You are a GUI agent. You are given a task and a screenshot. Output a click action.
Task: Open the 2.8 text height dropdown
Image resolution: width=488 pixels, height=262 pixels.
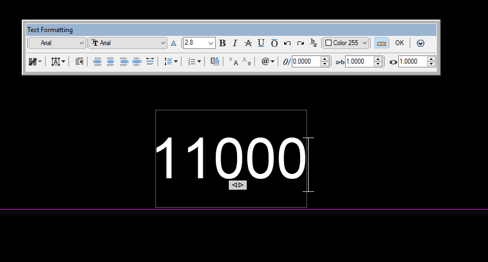click(199, 43)
